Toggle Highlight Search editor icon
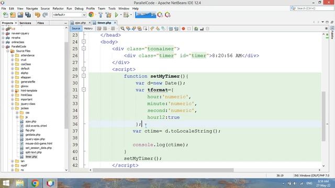 tap(140, 29)
